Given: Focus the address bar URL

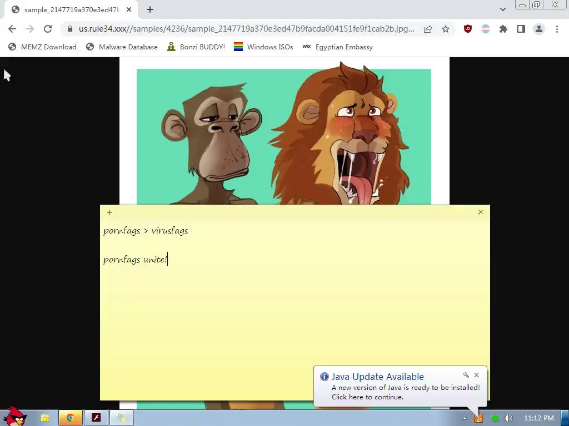Looking at the screenshot, I should tap(246, 29).
